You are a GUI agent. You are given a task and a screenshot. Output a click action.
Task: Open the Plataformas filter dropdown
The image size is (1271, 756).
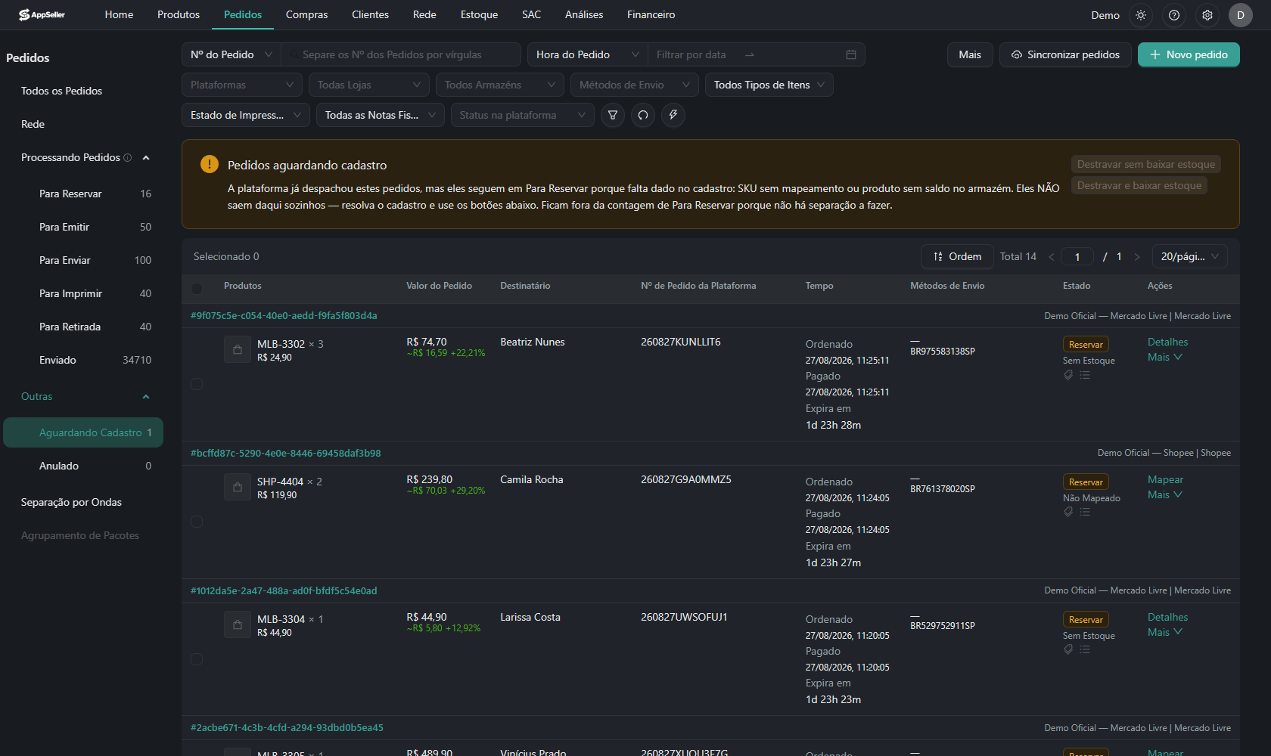(x=242, y=85)
